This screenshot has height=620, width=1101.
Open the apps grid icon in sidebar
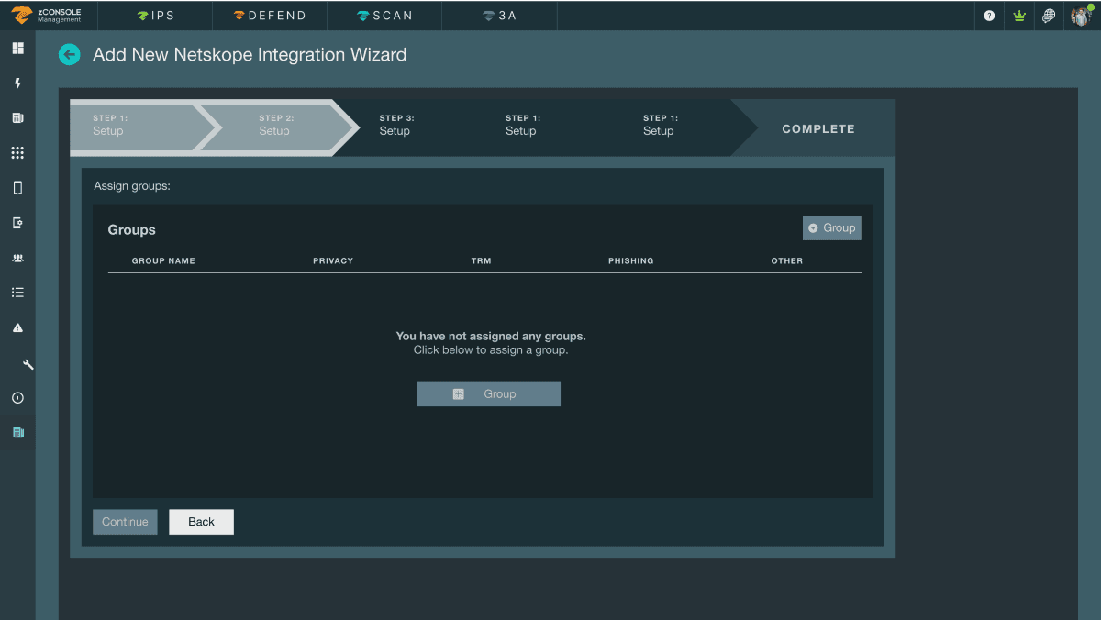(17, 152)
